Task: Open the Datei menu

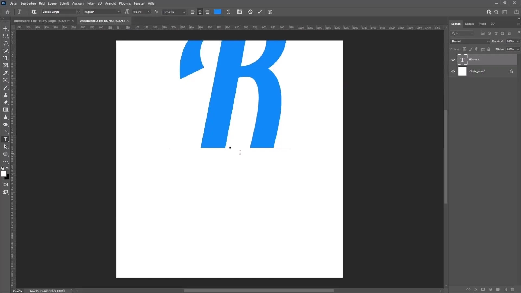Action: click(13, 3)
